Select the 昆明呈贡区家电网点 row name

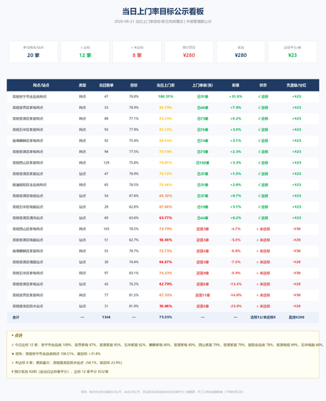28,107
